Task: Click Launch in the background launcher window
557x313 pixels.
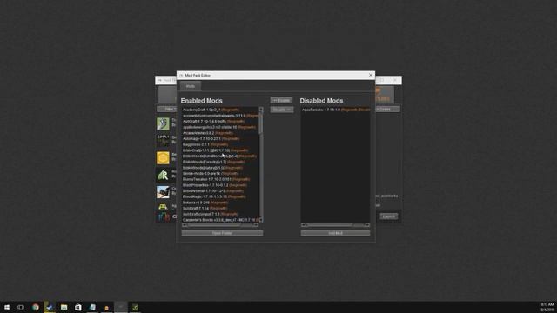Action: 389,216
